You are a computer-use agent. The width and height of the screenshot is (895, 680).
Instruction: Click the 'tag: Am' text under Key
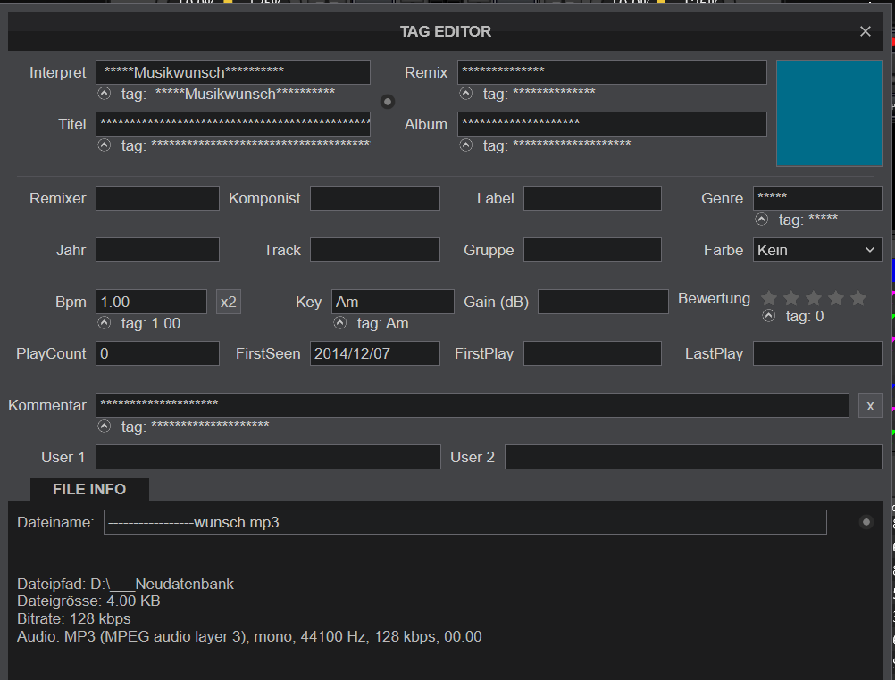point(382,323)
